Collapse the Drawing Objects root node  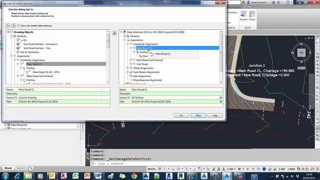click(x=8, y=32)
